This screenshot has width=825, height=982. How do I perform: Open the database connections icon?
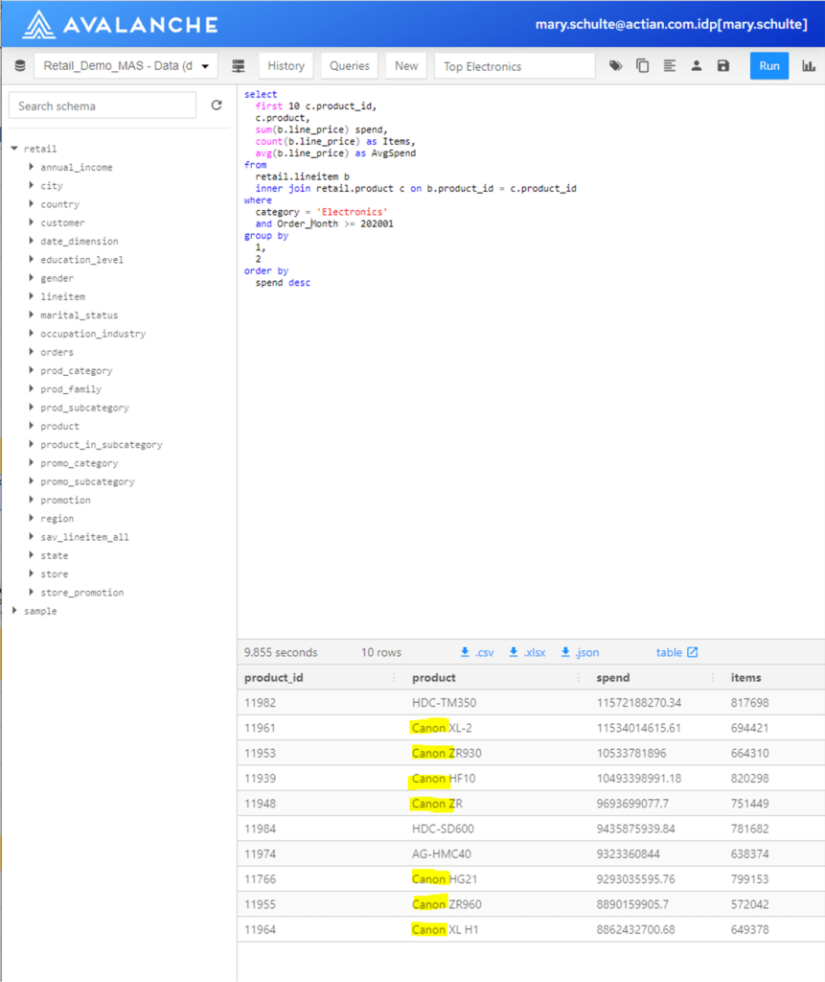pyautogui.click(x=21, y=65)
